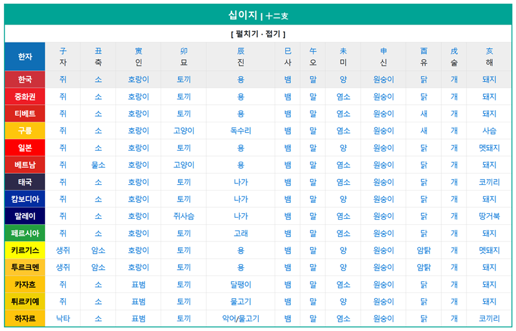
Task: Open 사슴 link in 구룡 row
Action: [490, 131]
